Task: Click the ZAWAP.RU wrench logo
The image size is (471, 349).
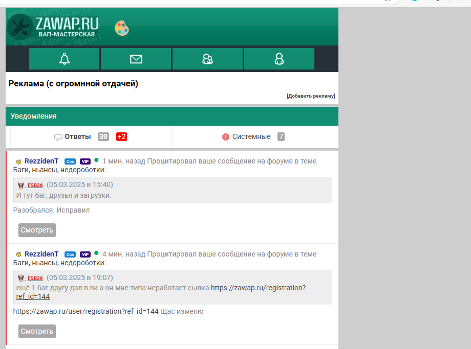Action: tap(20, 27)
